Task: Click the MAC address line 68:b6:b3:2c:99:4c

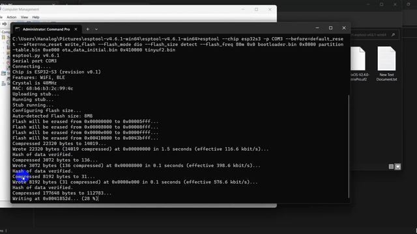Action: [42, 88]
